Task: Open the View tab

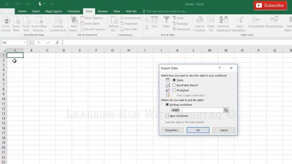Action: coord(117,11)
